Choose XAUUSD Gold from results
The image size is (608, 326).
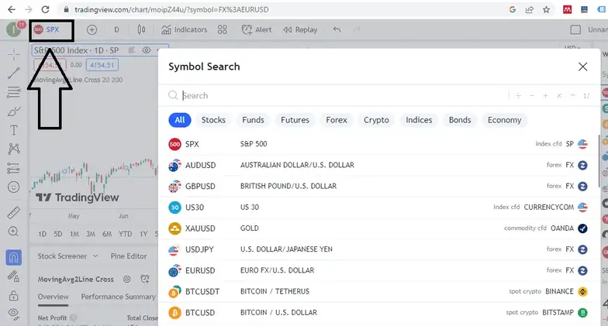200,228
